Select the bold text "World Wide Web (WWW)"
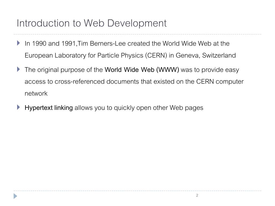275x206 pixels. coord(142,70)
